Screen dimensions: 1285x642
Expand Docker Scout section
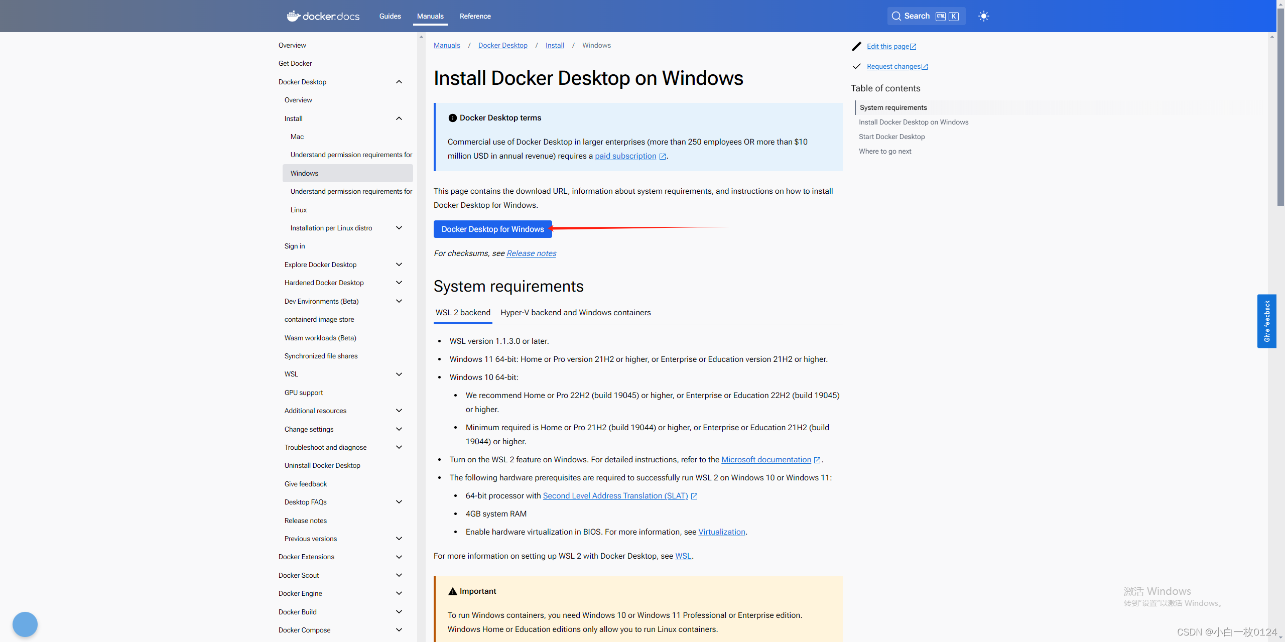pyautogui.click(x=399, y=575)
